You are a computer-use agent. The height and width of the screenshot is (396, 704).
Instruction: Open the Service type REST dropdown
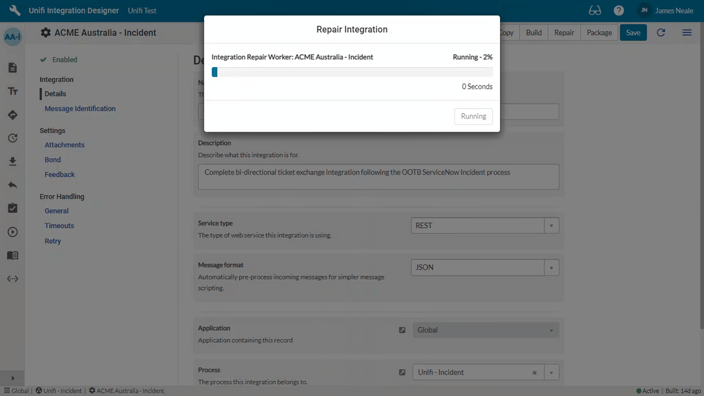point(551,225)
